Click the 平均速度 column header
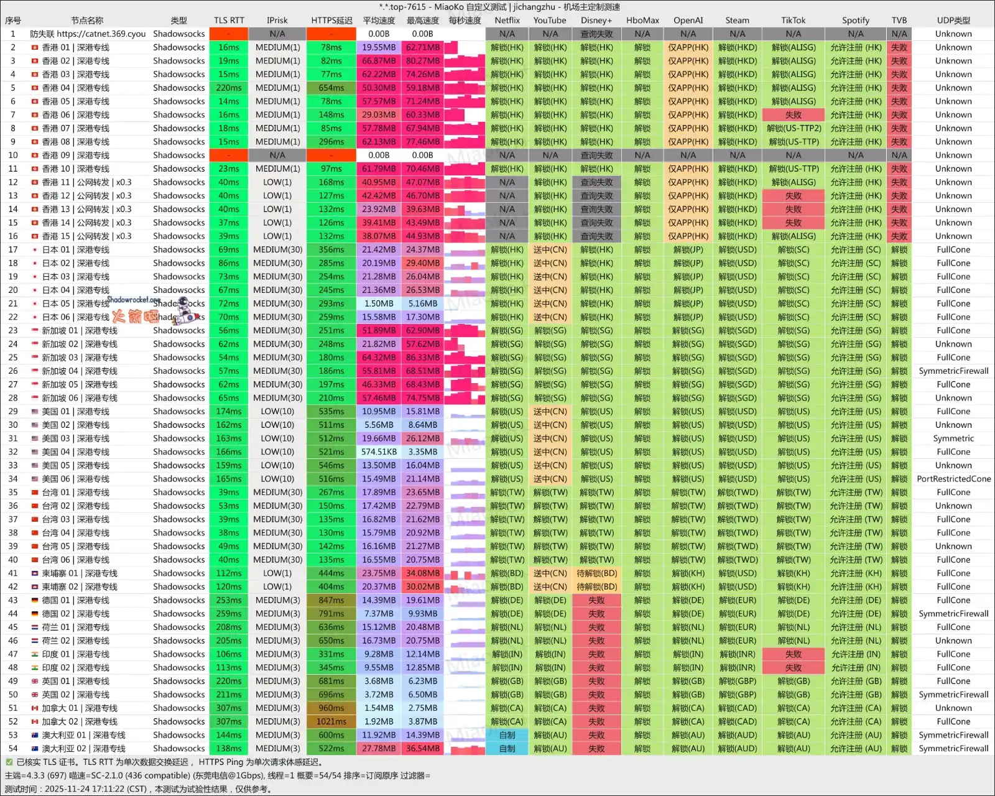Screen dimensions: 995x796 click(x=379, y=21)
